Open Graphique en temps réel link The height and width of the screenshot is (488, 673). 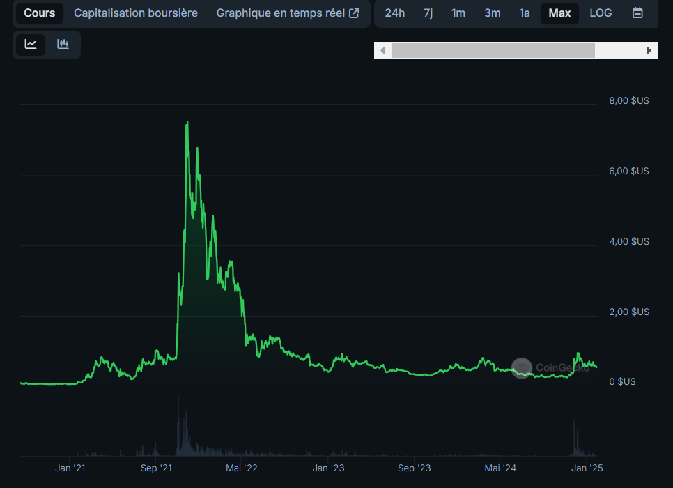point(287,13)
